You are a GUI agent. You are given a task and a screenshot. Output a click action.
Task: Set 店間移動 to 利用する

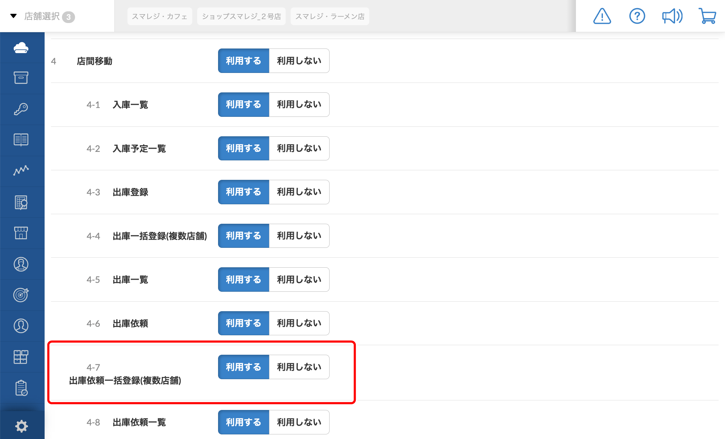[x=244, y=61]
